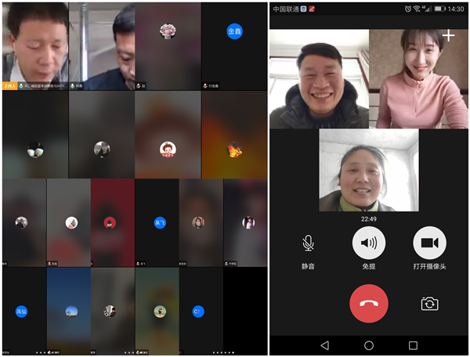The height and width of the screenshot is (357, 470).
Task: Click the orange 主持人 host label
Action: tap(11, 85)
